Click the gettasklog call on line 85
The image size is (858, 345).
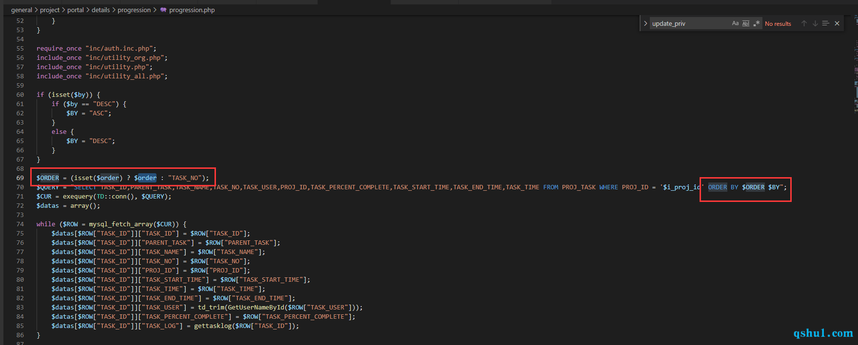click(213, 326)
